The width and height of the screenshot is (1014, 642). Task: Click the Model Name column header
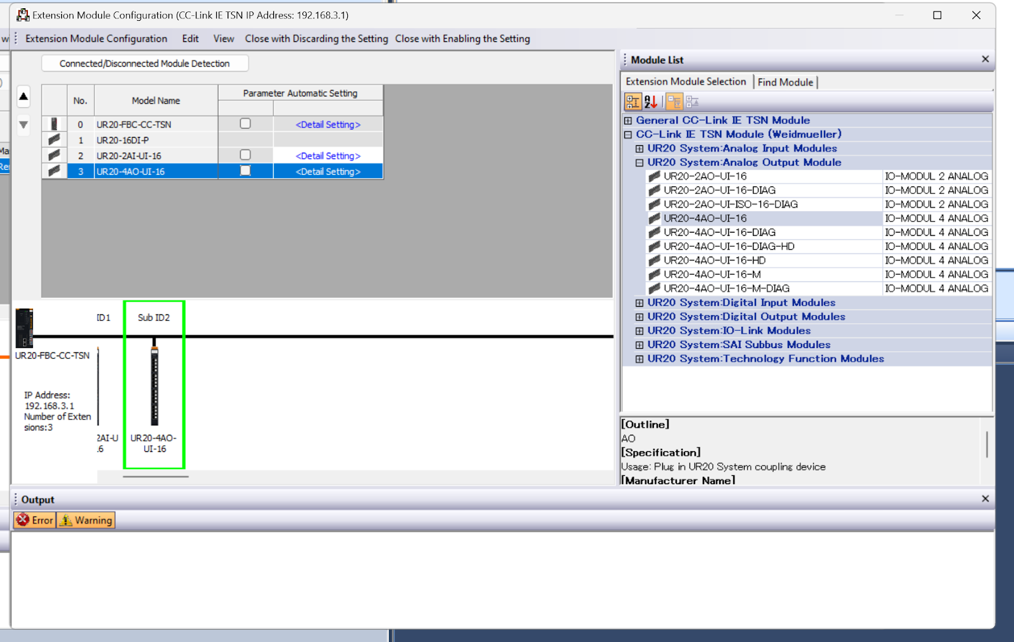[x=156, y=100]
